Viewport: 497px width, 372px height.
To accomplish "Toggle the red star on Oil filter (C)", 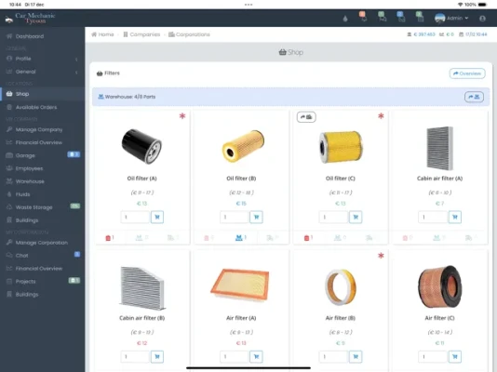I will coord(381,116).
